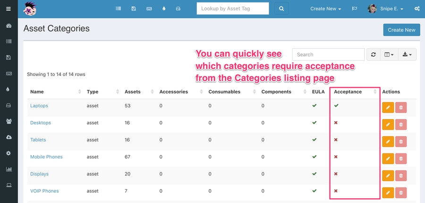Click the Lookup by Asset Tag field
The width and height of the screenshot is (425, 203).
[232, 8]
